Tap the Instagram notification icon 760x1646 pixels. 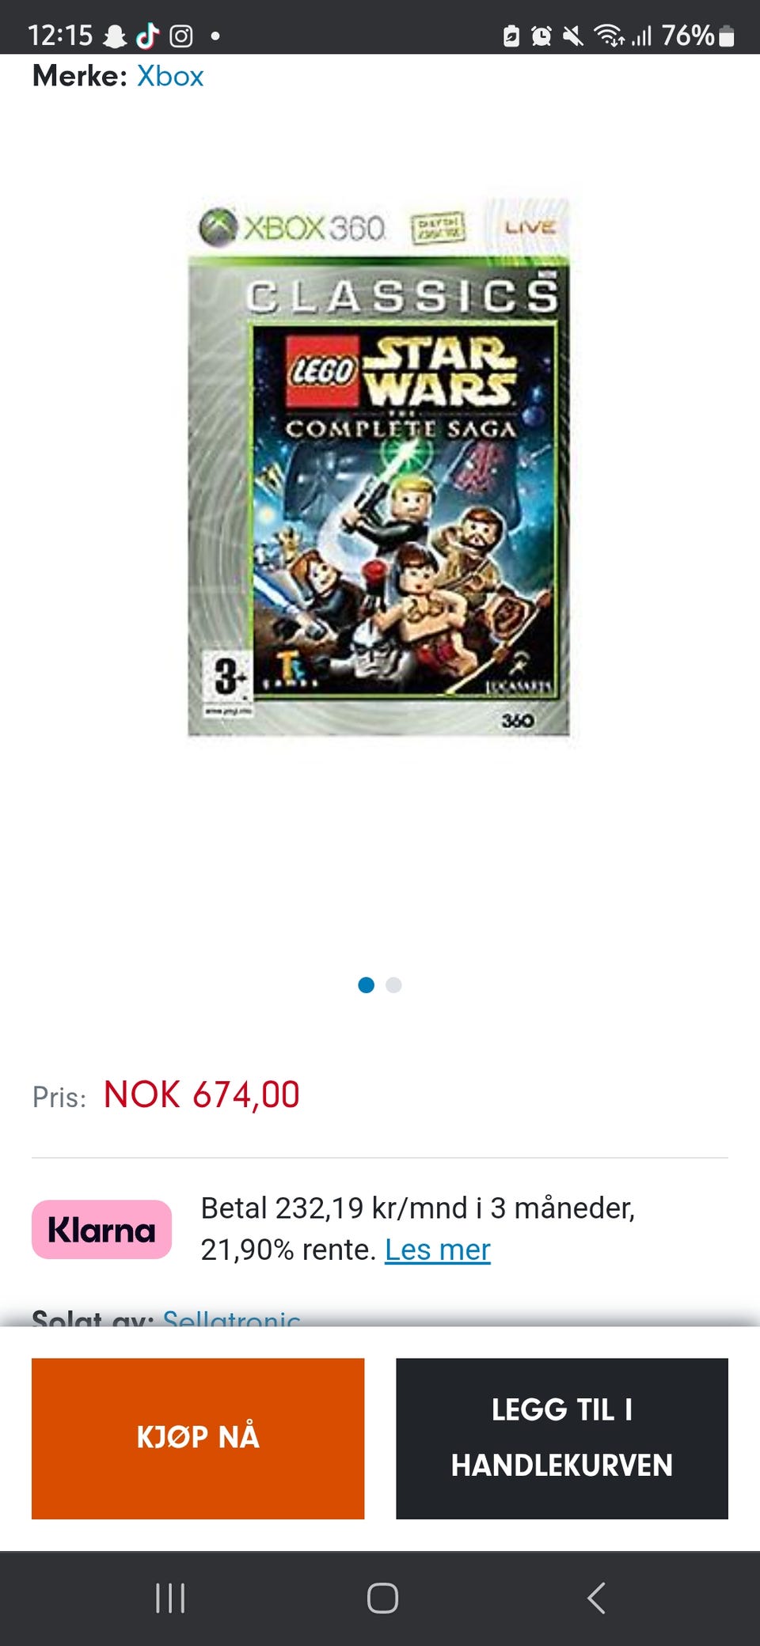(x=181, y=36)
